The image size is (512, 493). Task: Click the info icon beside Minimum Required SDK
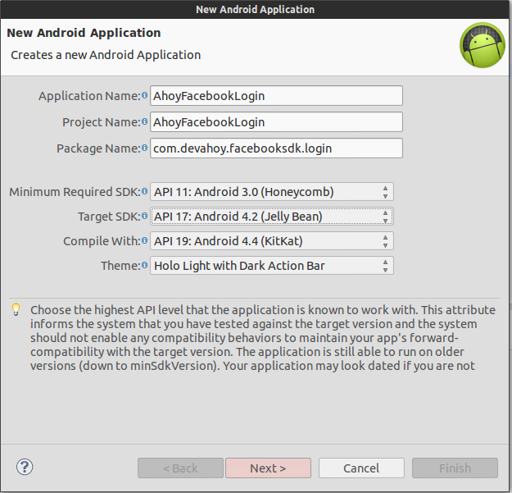(144, 191)
